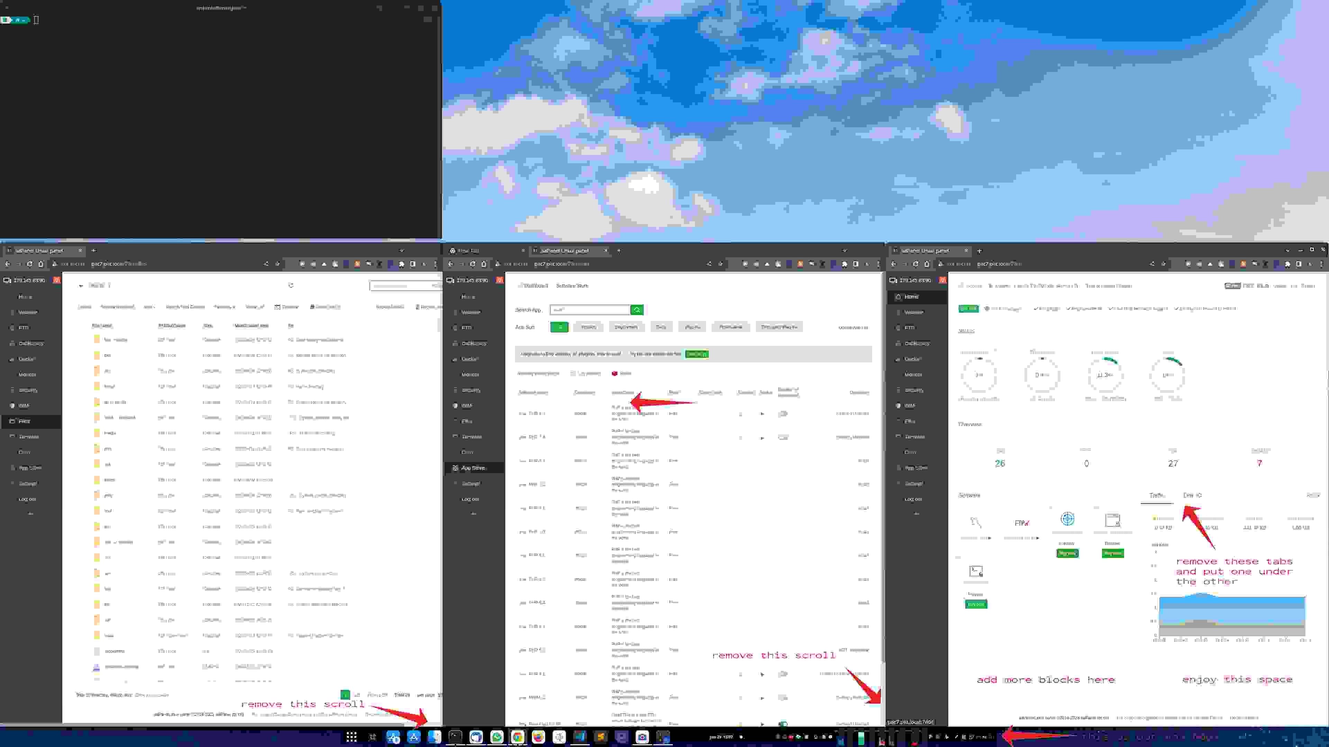Click the load status gauge ring on the dashboard
Image resolution: width=1329 pixels, height=747 pixels.
point(979,375)
